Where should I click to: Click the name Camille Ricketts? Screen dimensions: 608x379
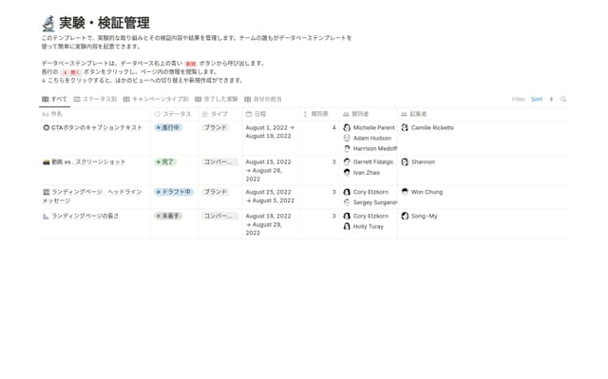[432, 127]
